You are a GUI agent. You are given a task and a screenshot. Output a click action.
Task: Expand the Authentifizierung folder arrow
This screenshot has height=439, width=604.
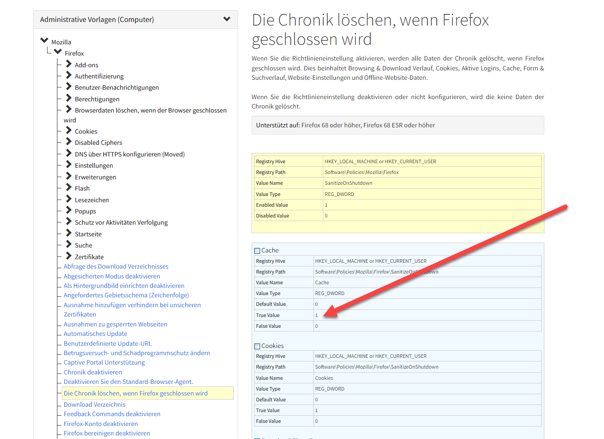(x=69, y=75)
